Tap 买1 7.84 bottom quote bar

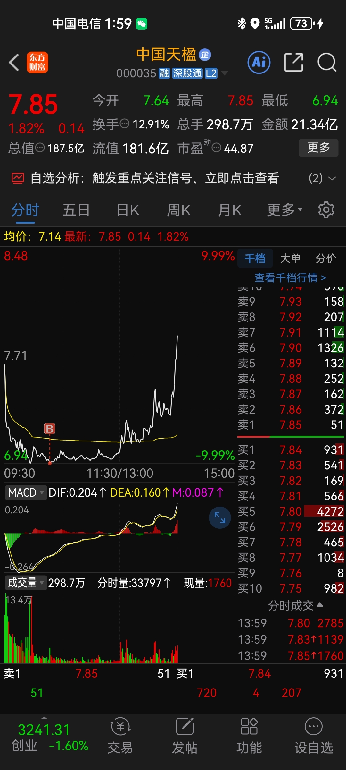[x=260, y=673]
